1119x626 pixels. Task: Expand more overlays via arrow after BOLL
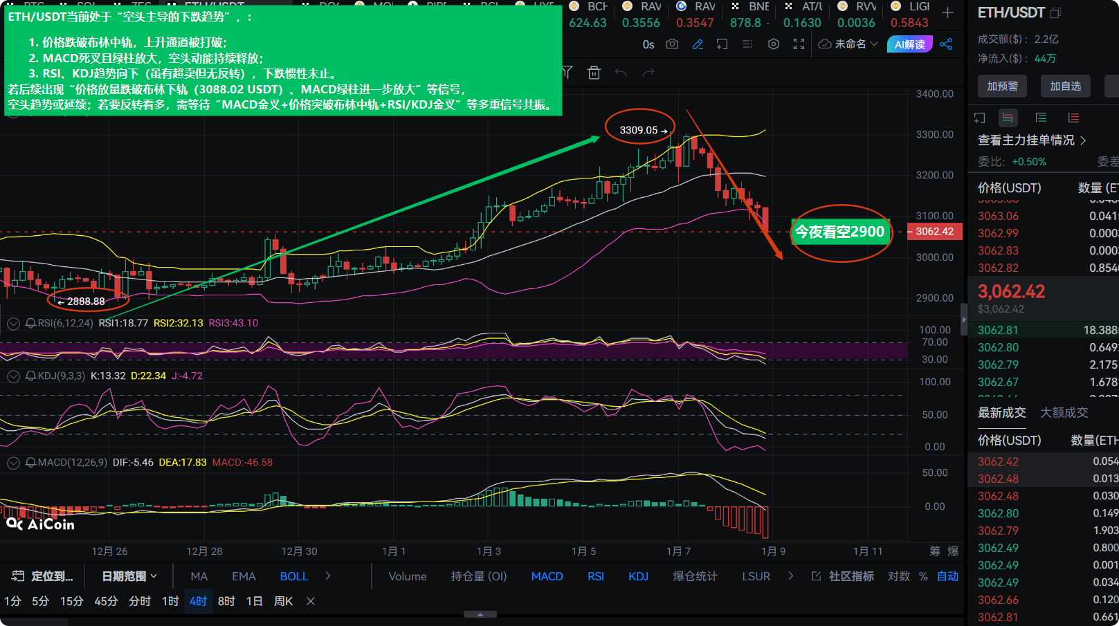click(327, 576)
